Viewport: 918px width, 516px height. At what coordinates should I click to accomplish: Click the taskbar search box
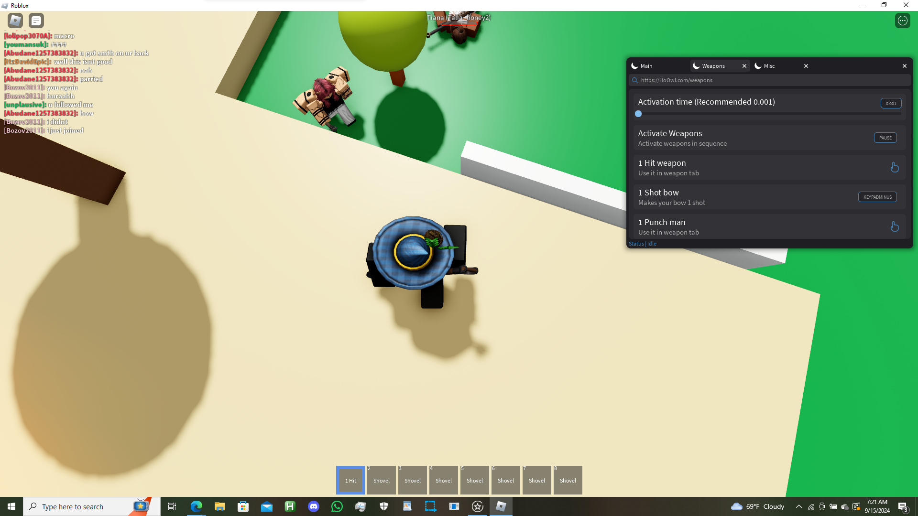point(92,506)
